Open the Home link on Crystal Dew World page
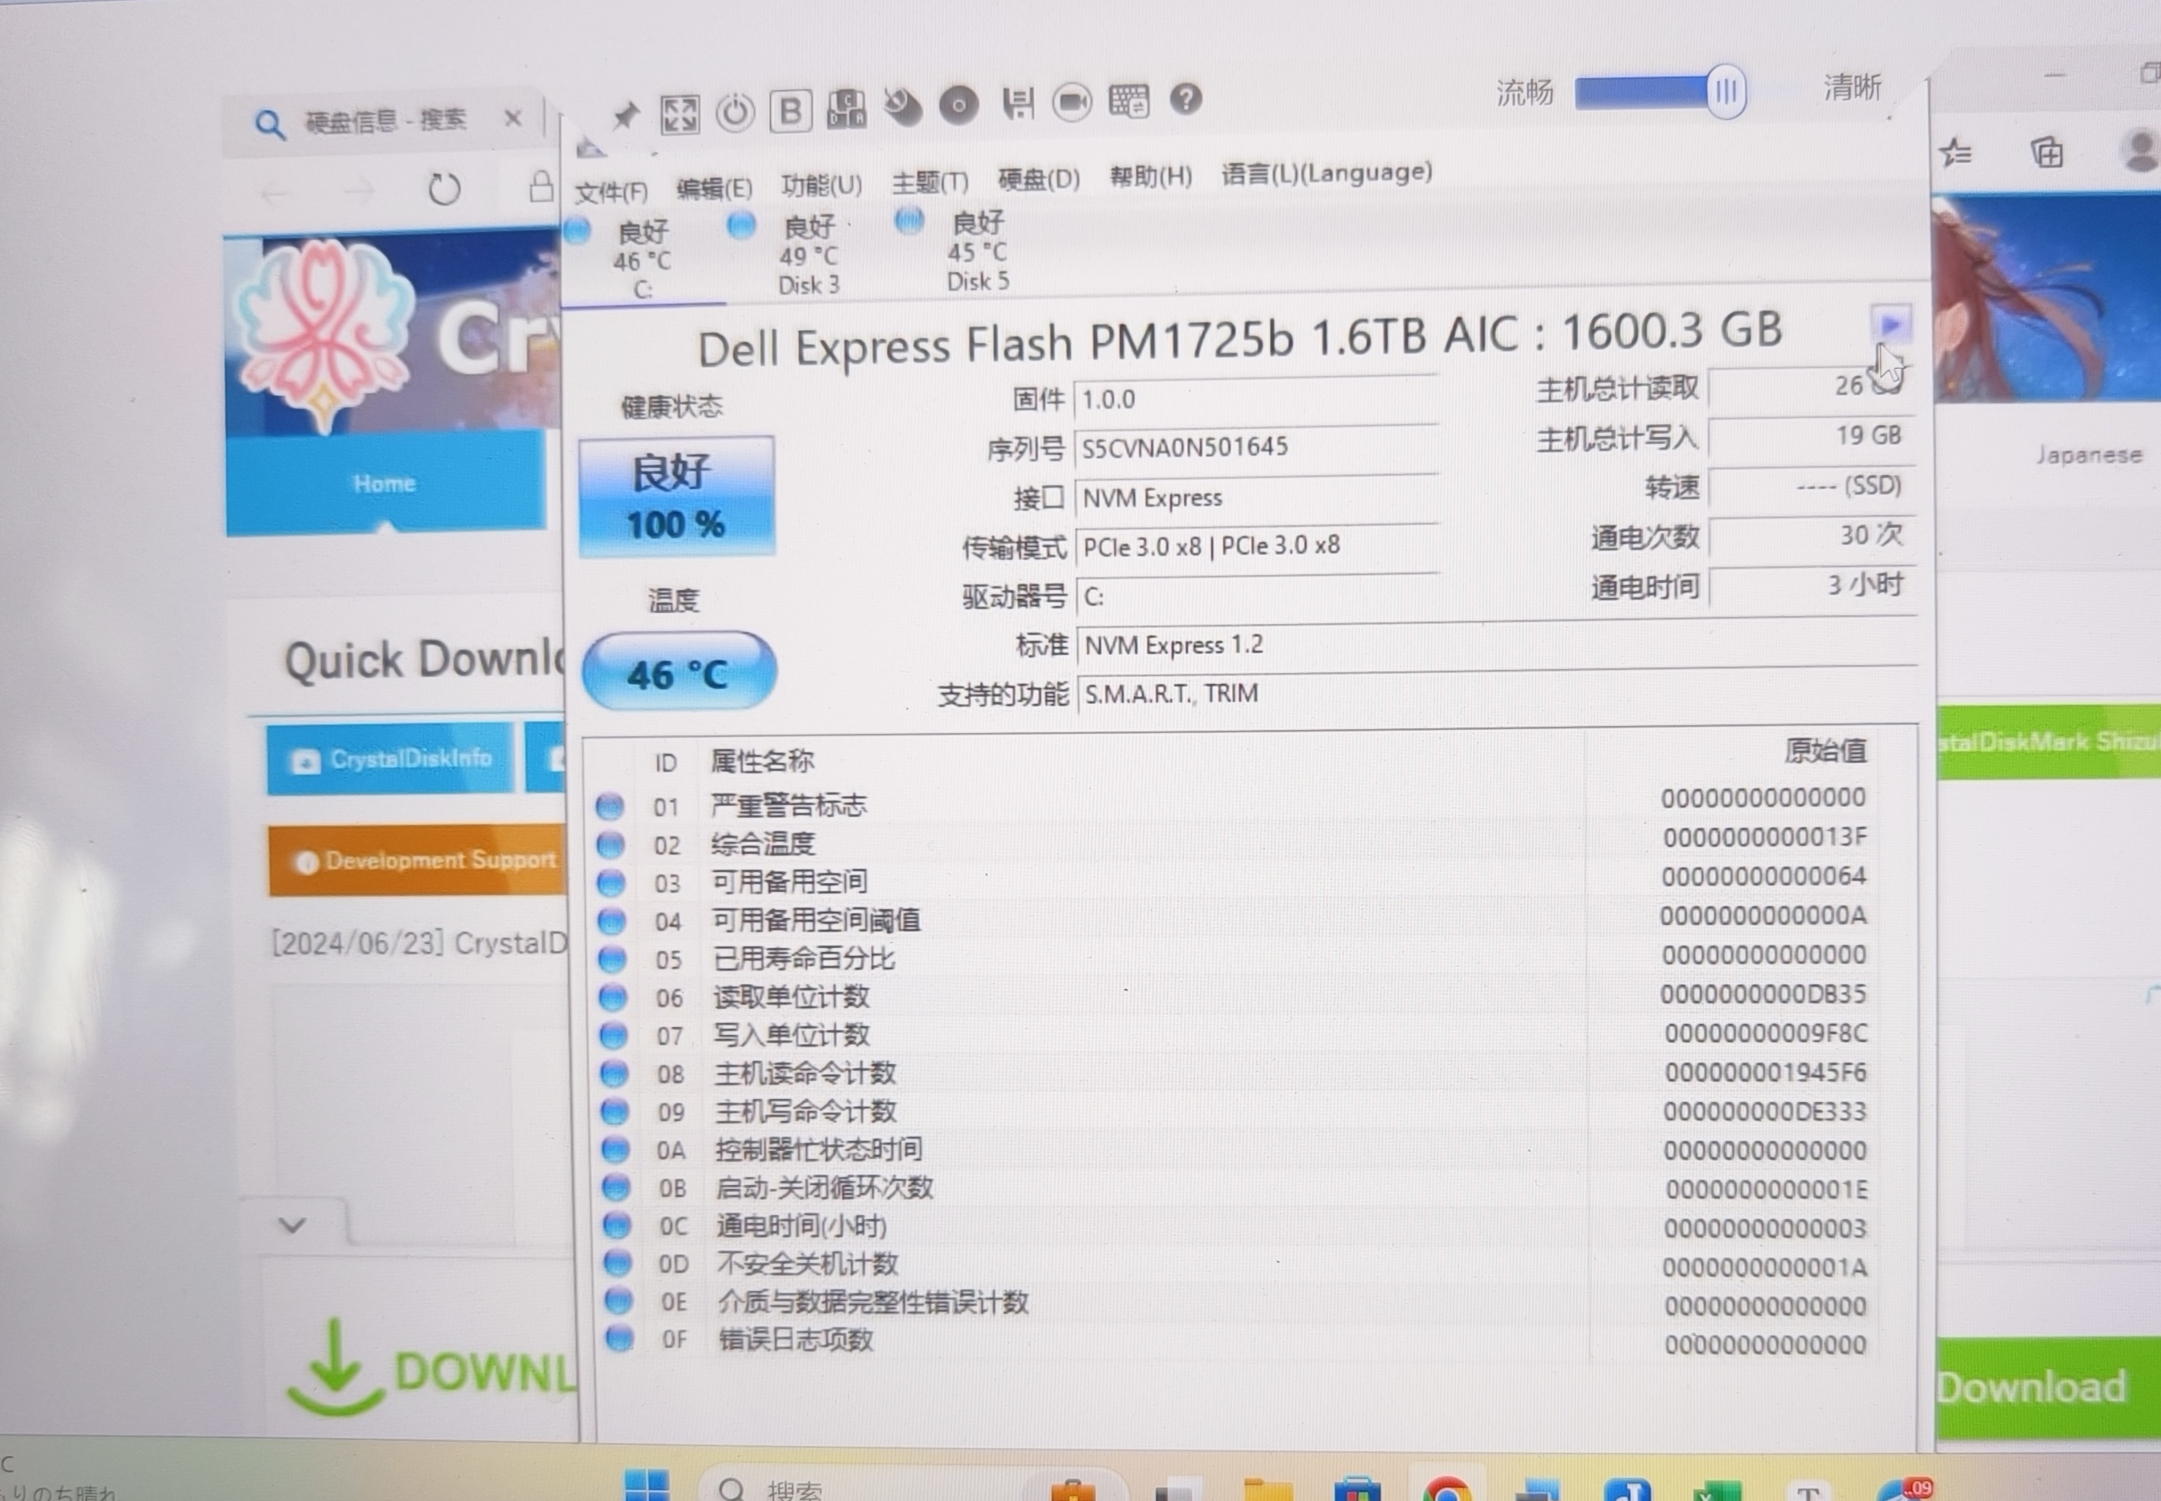This screenshot has height=1501, width=2161. point(385,483)
